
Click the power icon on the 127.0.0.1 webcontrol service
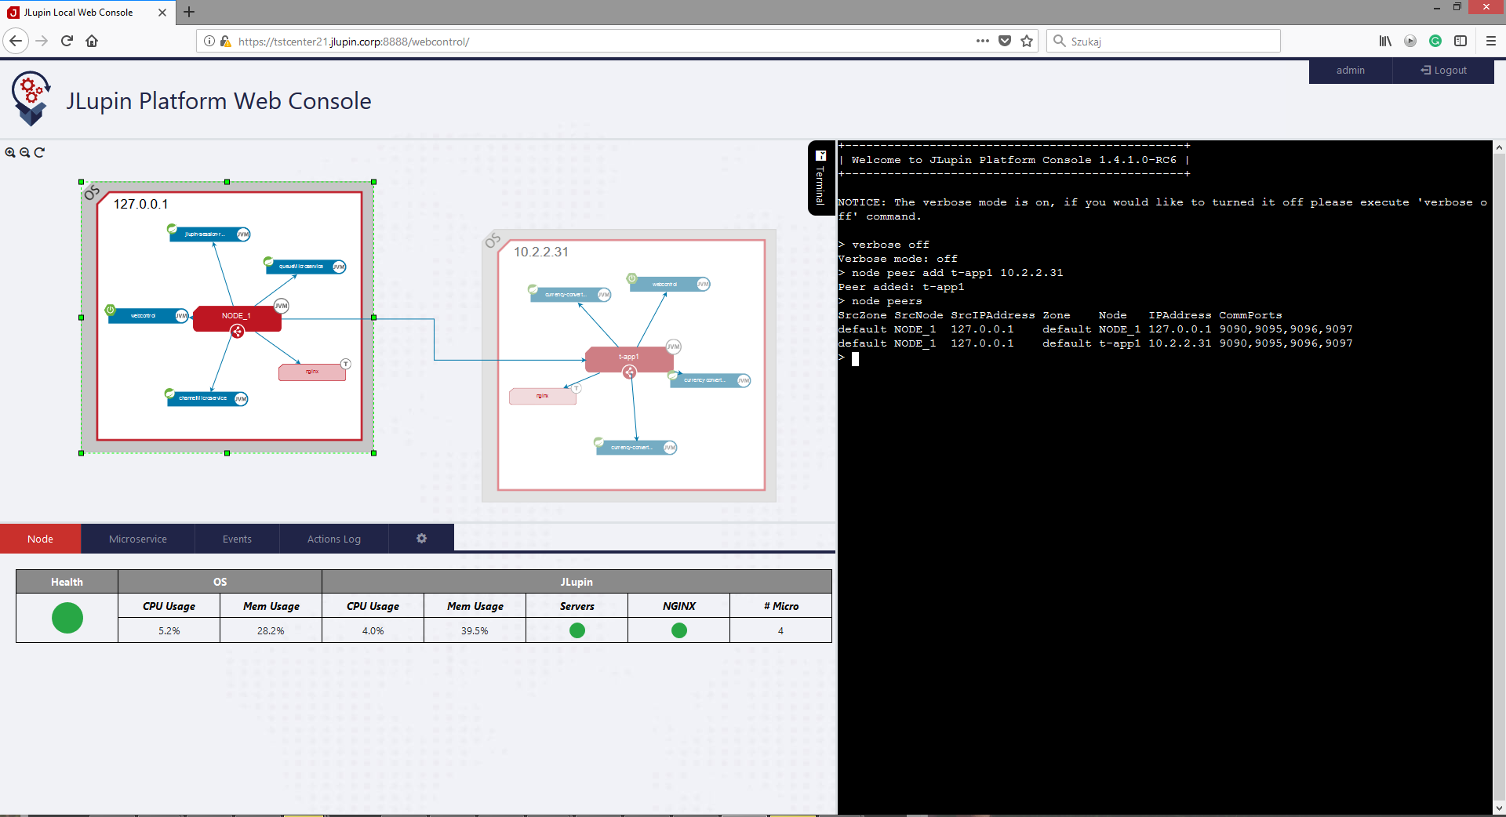[x=111, y=310]
